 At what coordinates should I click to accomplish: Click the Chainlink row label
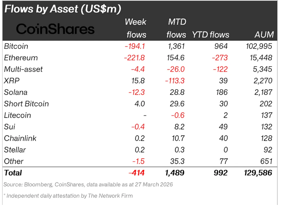20,138
